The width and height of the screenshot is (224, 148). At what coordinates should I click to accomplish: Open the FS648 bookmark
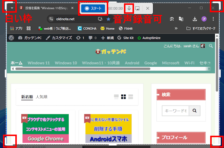(125, 29)
